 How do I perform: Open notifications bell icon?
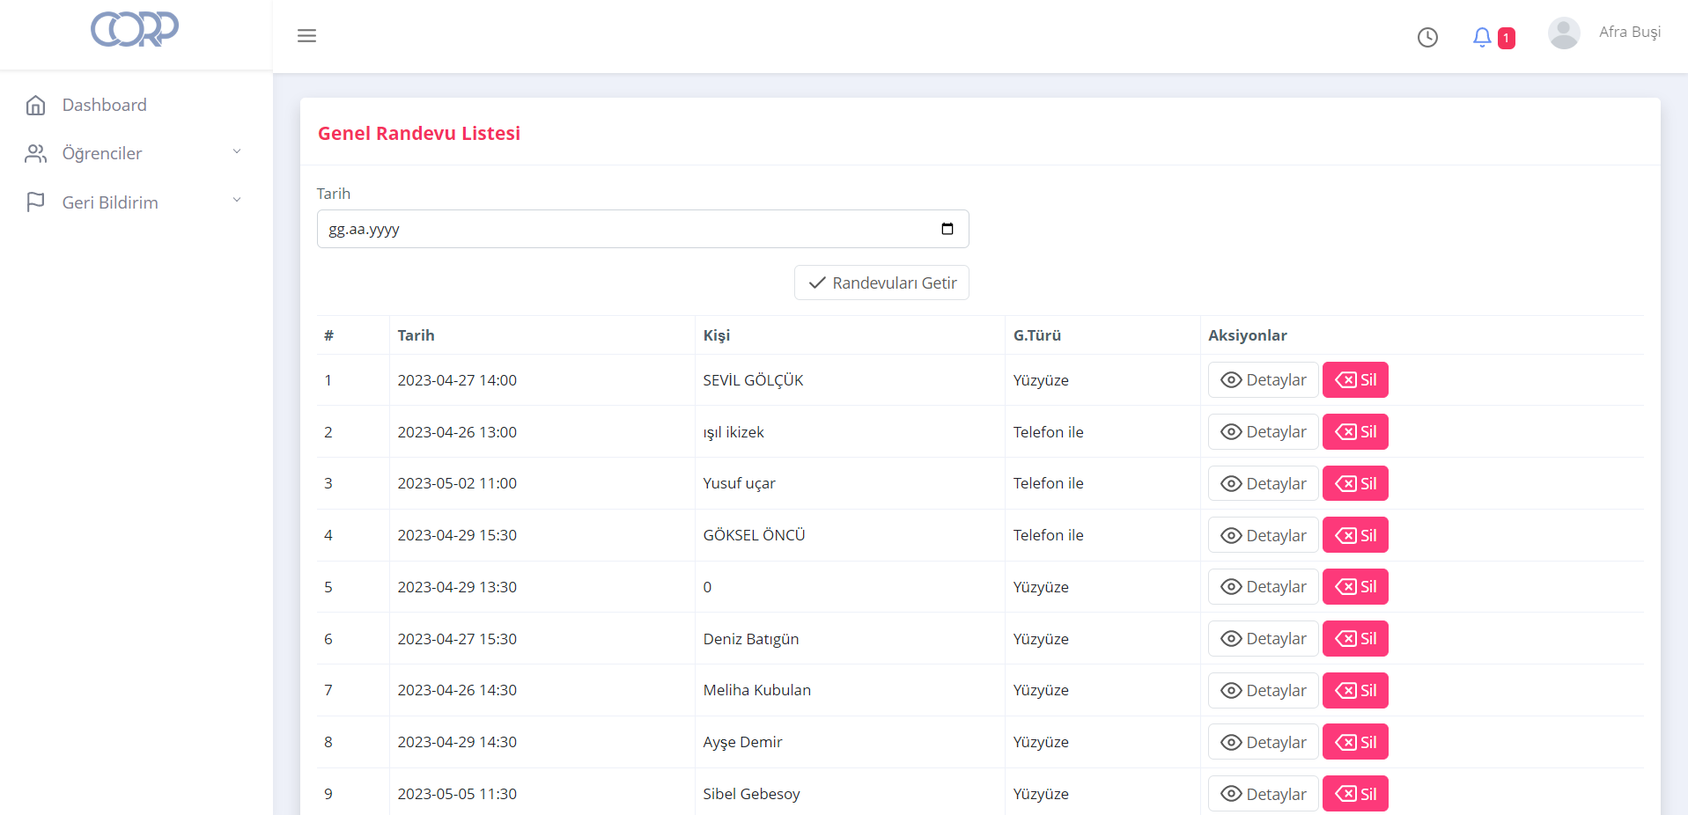coord(1482,37)
